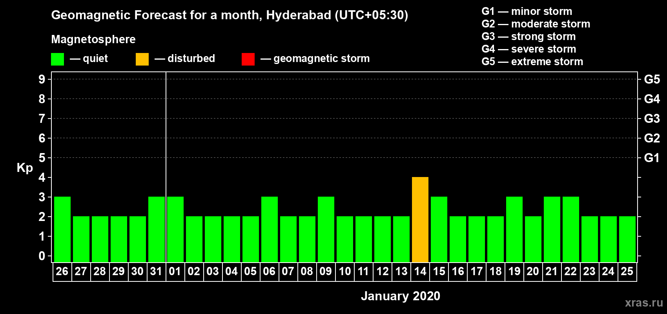Click the 'disturbed' legend label

pos(191,58)
